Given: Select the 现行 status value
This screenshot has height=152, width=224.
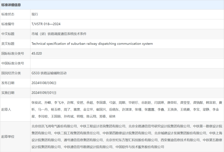Looking at the screenshot, I should 35,14.
